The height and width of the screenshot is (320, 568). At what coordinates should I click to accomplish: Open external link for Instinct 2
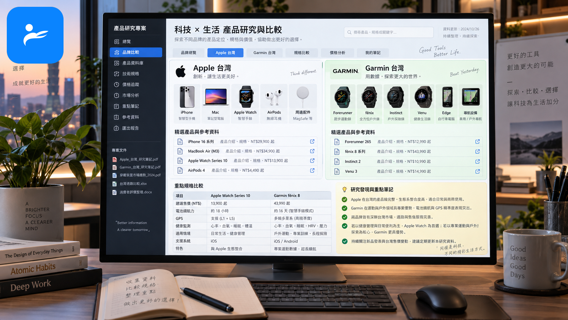[x=478, y=162]
